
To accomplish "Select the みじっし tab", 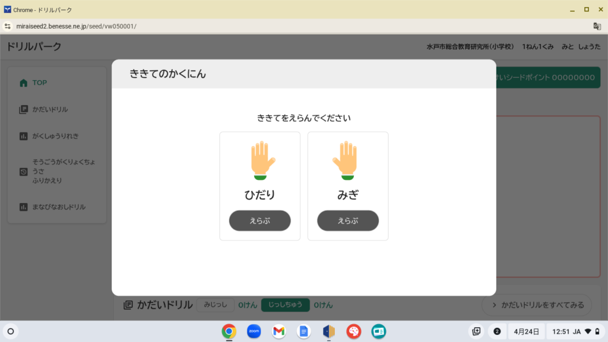I will (215, 305).
